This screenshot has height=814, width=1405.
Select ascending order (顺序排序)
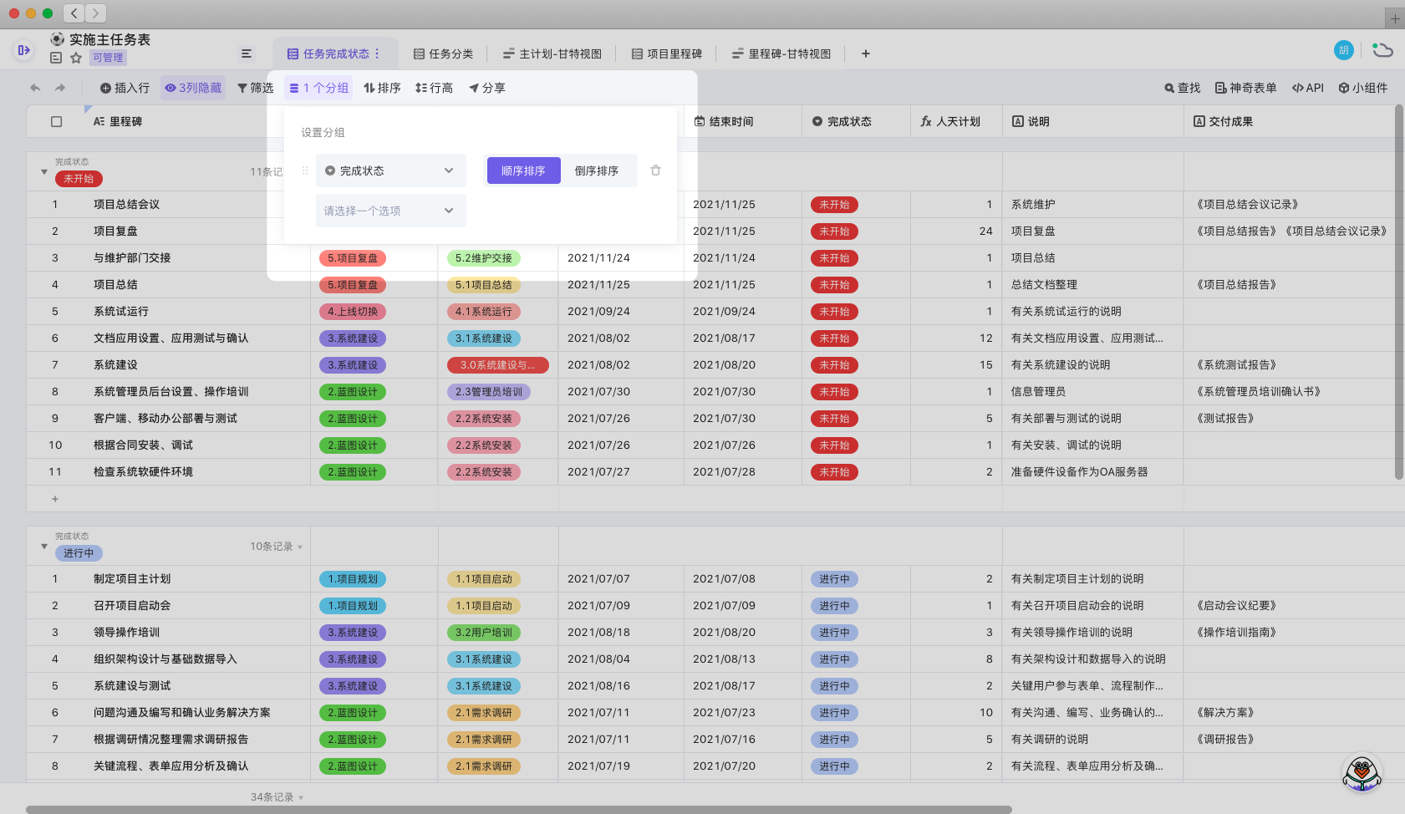pos(523,170)
